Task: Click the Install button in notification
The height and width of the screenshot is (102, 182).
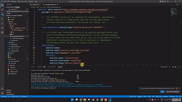Action: pyautogui.click(x=162, y=92)
